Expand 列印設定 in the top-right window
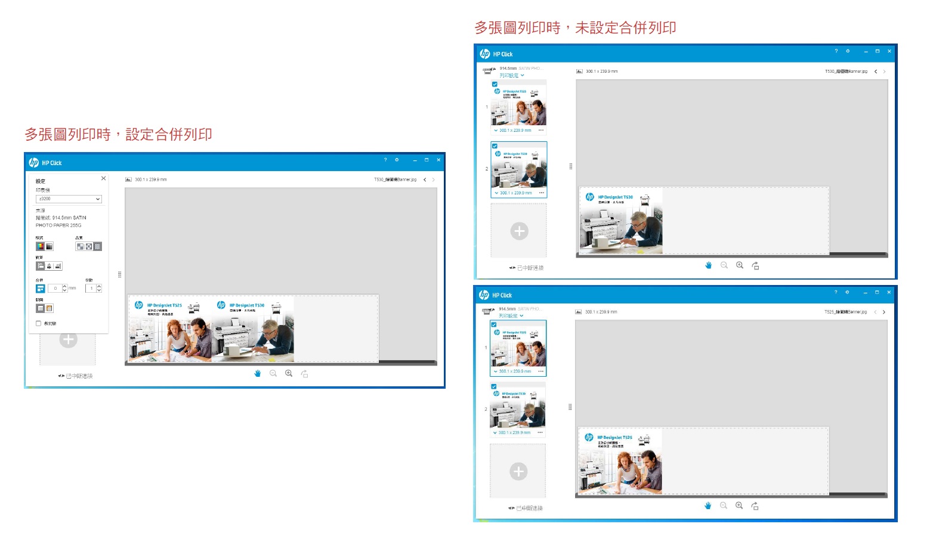Image resolution: width=936 pixels, height=533 pixels. pyautogui.click(x=512, y=76)
